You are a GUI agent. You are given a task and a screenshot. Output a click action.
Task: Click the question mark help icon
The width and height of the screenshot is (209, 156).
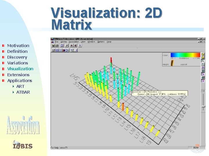click(x=80, y=46)
